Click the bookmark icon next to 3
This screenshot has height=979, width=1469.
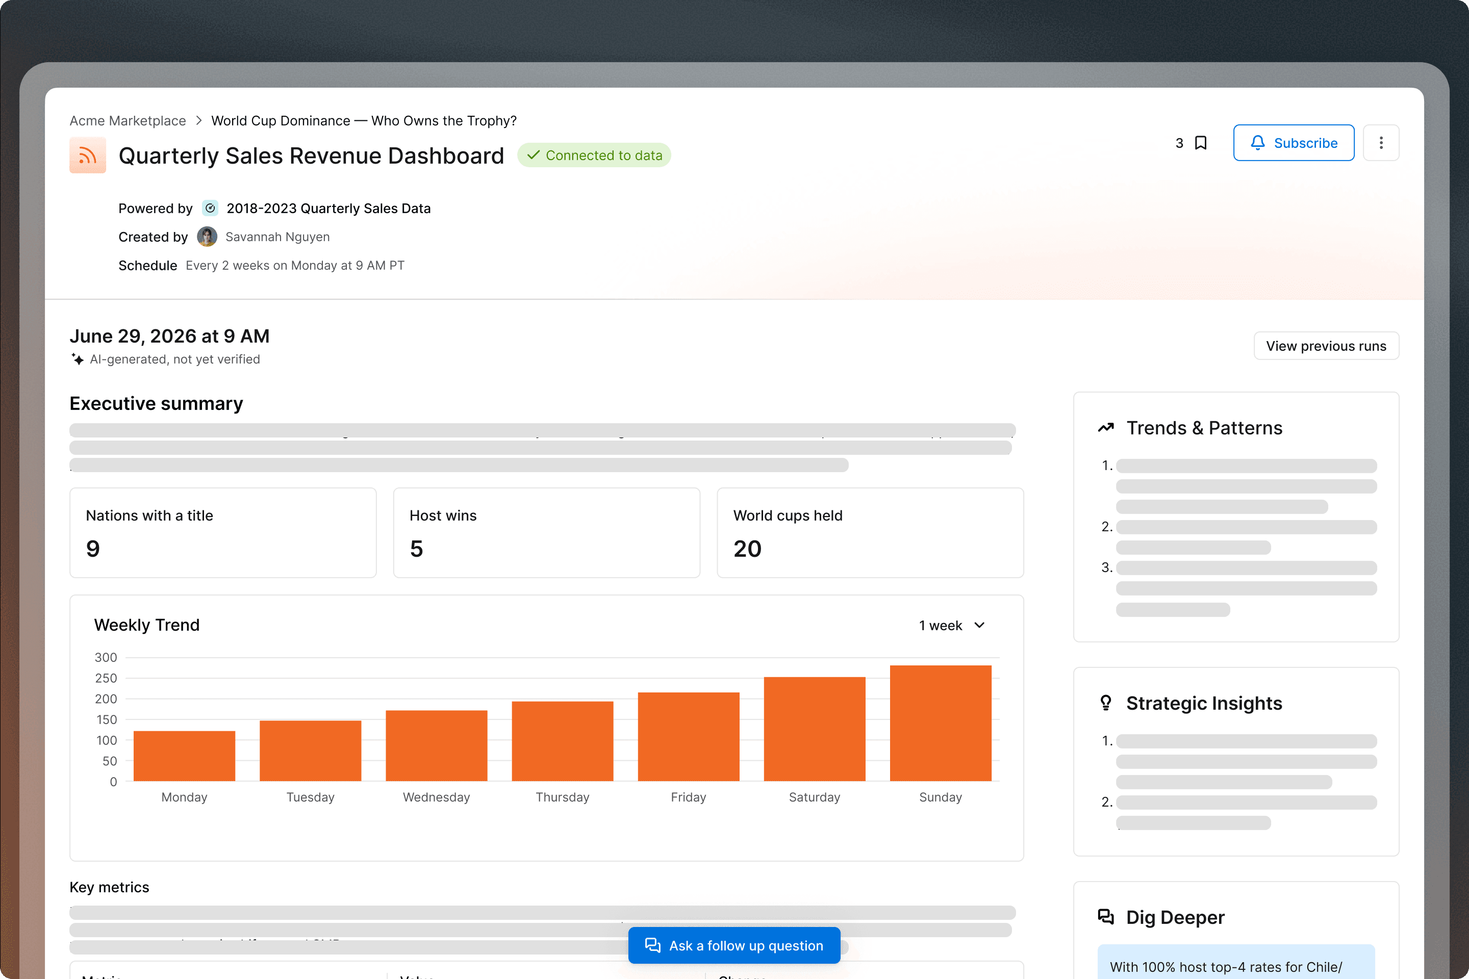click(1200, 143)
